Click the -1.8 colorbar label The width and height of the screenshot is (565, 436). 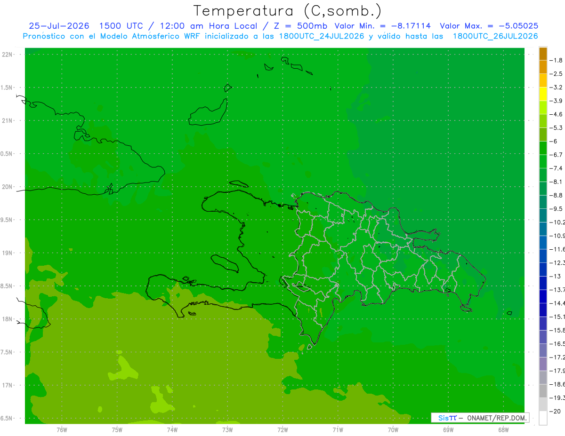557,60
